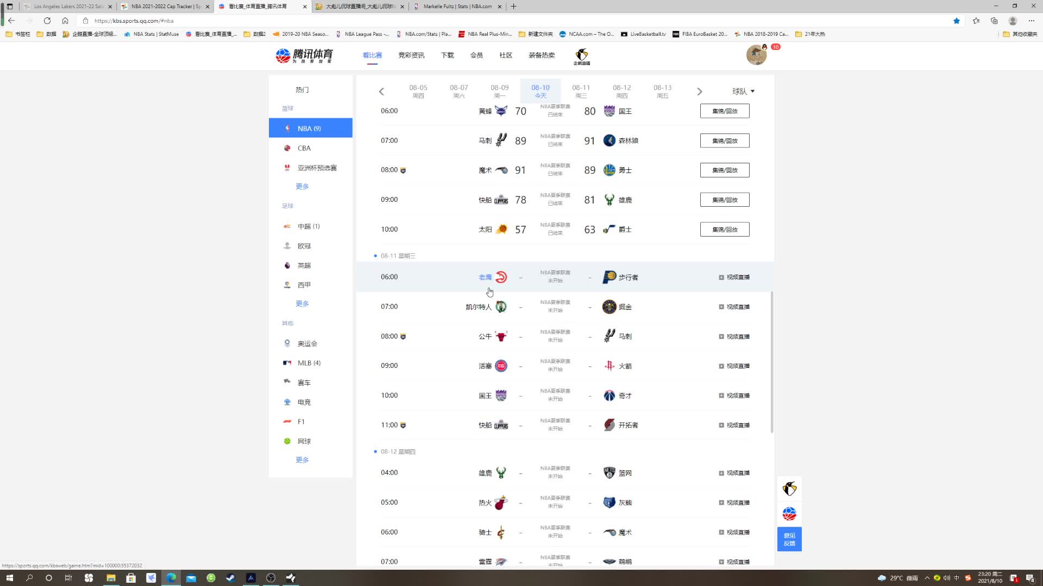Click the Tencent Sports logo

point(304,55)
